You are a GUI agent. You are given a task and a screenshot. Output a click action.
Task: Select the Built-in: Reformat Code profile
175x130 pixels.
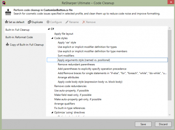click(x=25, y=37)
